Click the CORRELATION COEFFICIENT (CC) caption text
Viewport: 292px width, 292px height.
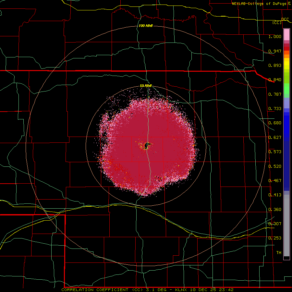(x=103, y=290)
